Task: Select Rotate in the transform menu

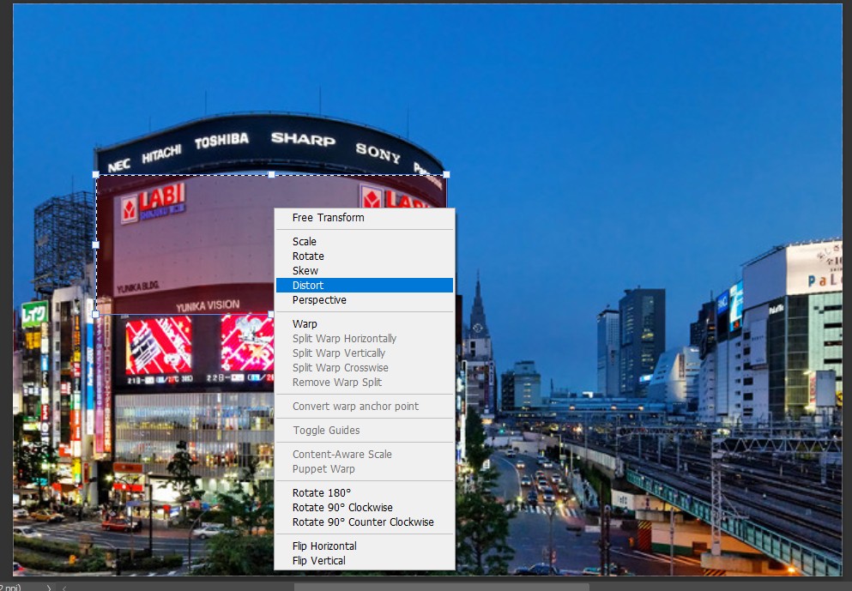Action: [x=364, y=256]
